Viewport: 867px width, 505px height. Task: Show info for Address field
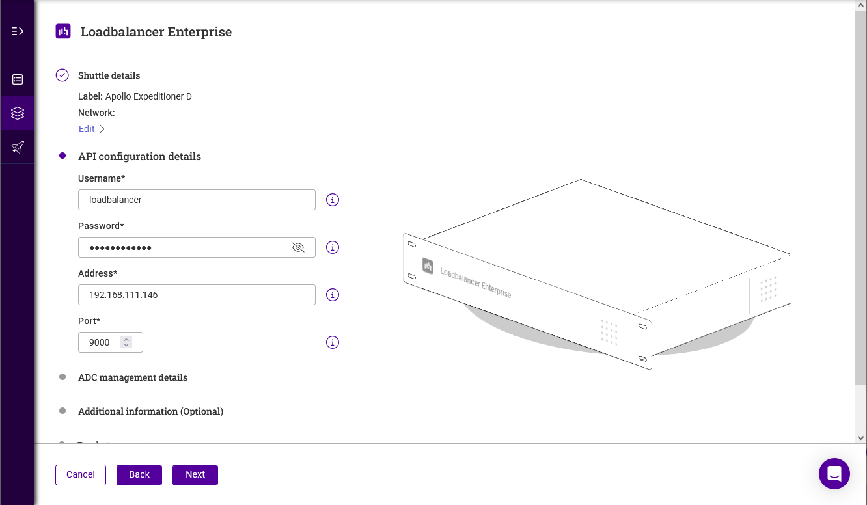tap(333, 295)
